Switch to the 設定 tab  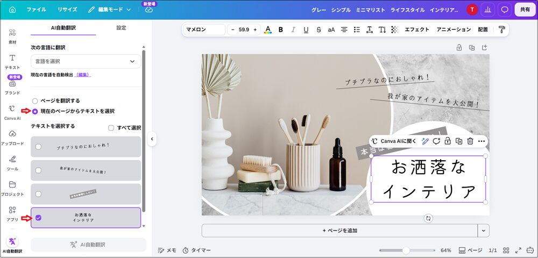(x=121, y=28)
